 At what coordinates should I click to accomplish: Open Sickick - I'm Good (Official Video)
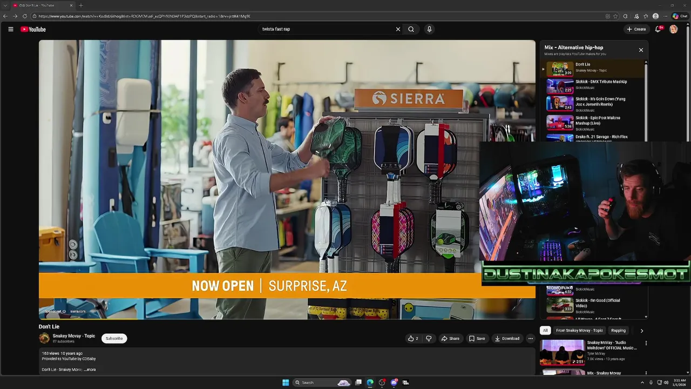point(594,305)
